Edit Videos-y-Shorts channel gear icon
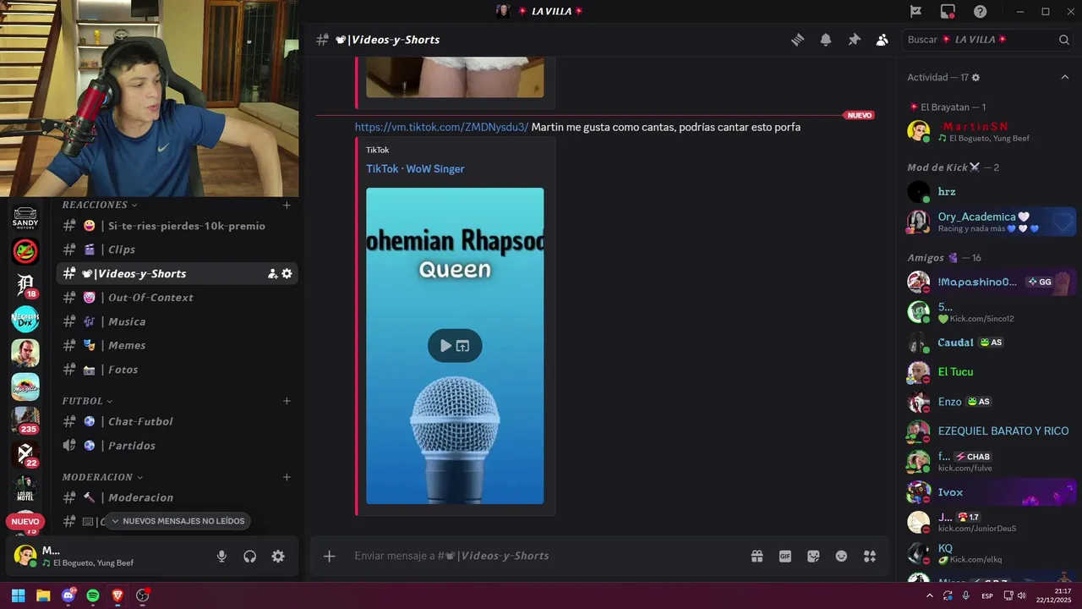The height and width of the screenshot is (609, 1082). pyautogui.click(x=287, y=273)
